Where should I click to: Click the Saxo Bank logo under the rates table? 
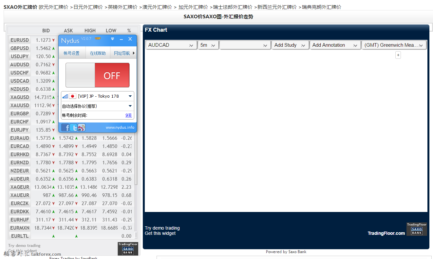coord(128,249)
